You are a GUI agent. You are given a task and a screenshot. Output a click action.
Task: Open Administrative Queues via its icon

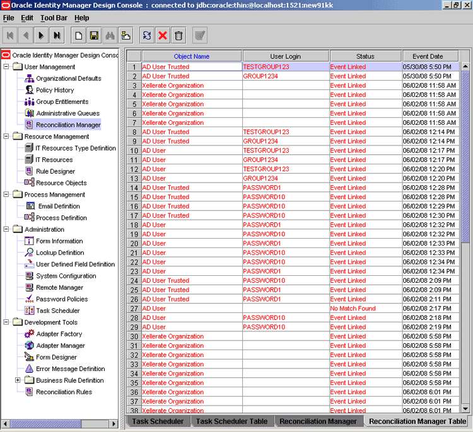coord(29,113)
